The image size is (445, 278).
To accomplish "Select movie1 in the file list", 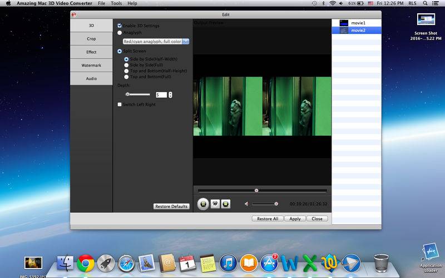I will click(x=357, y=23).
